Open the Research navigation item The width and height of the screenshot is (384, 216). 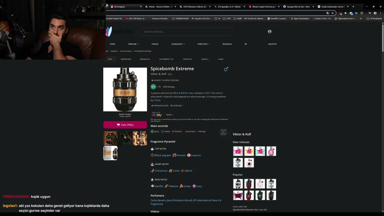click(x=227, y=44)
